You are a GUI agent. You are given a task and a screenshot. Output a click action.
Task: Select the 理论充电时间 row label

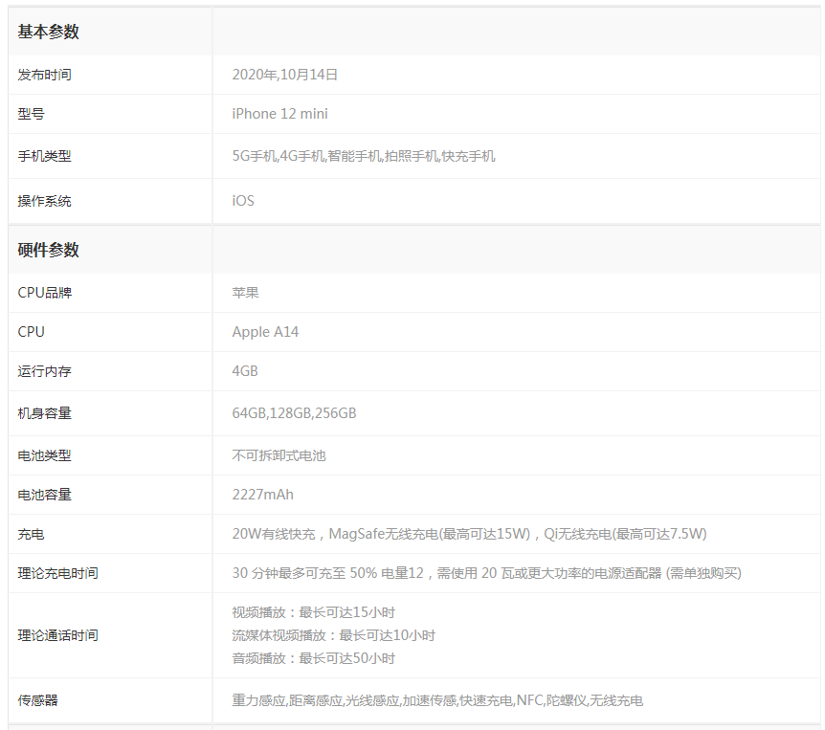coord(57,573)
